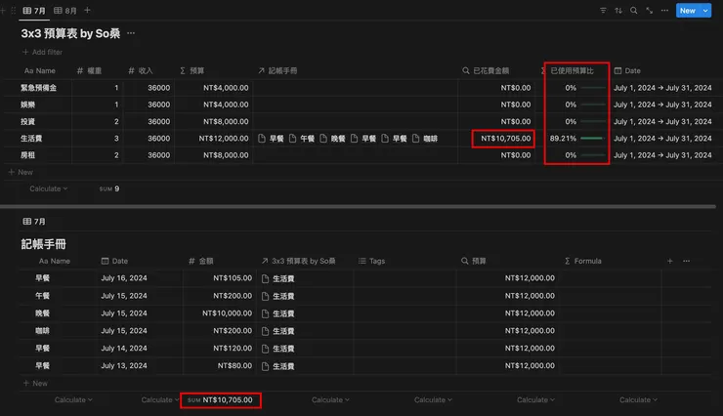The image size is (723, 416).
Task: Click the 0% progress bar in 緊急預備金 row
Action: [x=592, y=88]
